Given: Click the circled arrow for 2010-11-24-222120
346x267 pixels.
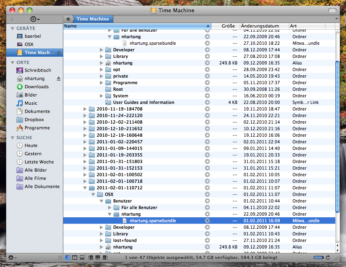Looking at the screenshot, I should coord(207,115).
